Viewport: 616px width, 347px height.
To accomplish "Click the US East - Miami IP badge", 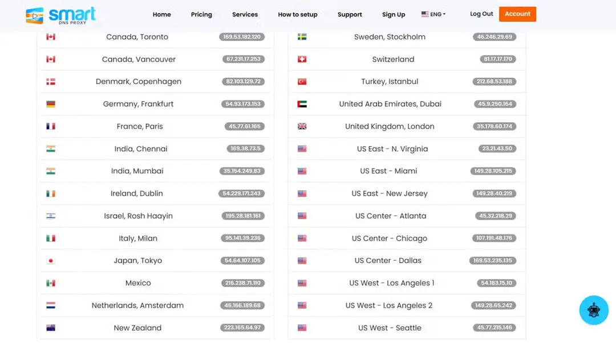I will (x=494, y=171).
